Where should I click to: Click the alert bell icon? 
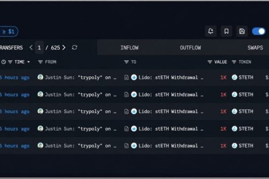click(211, 31)
